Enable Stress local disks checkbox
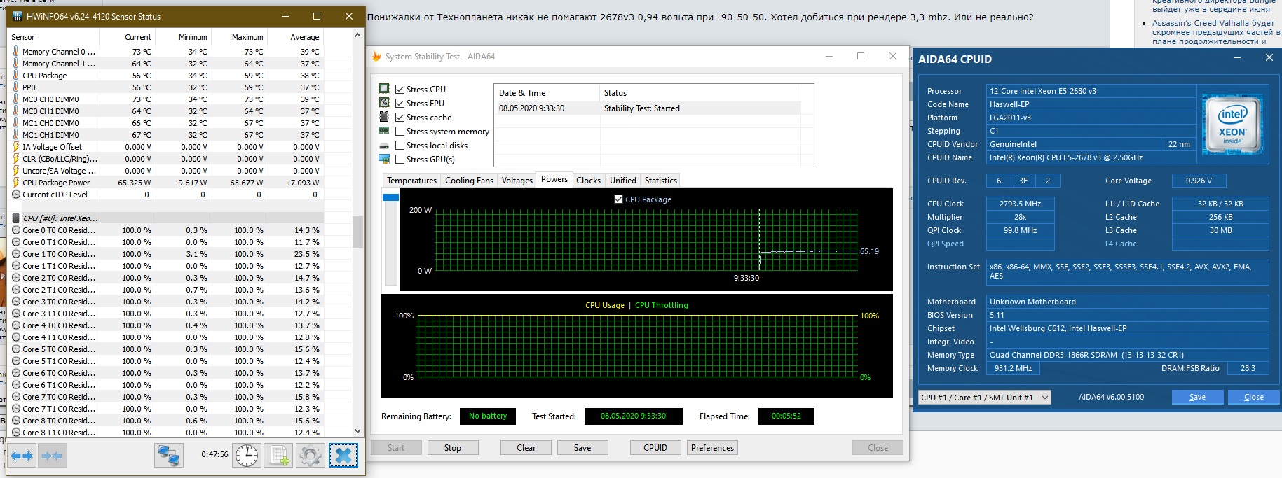Screen dimensions: 1282x478 400,145
